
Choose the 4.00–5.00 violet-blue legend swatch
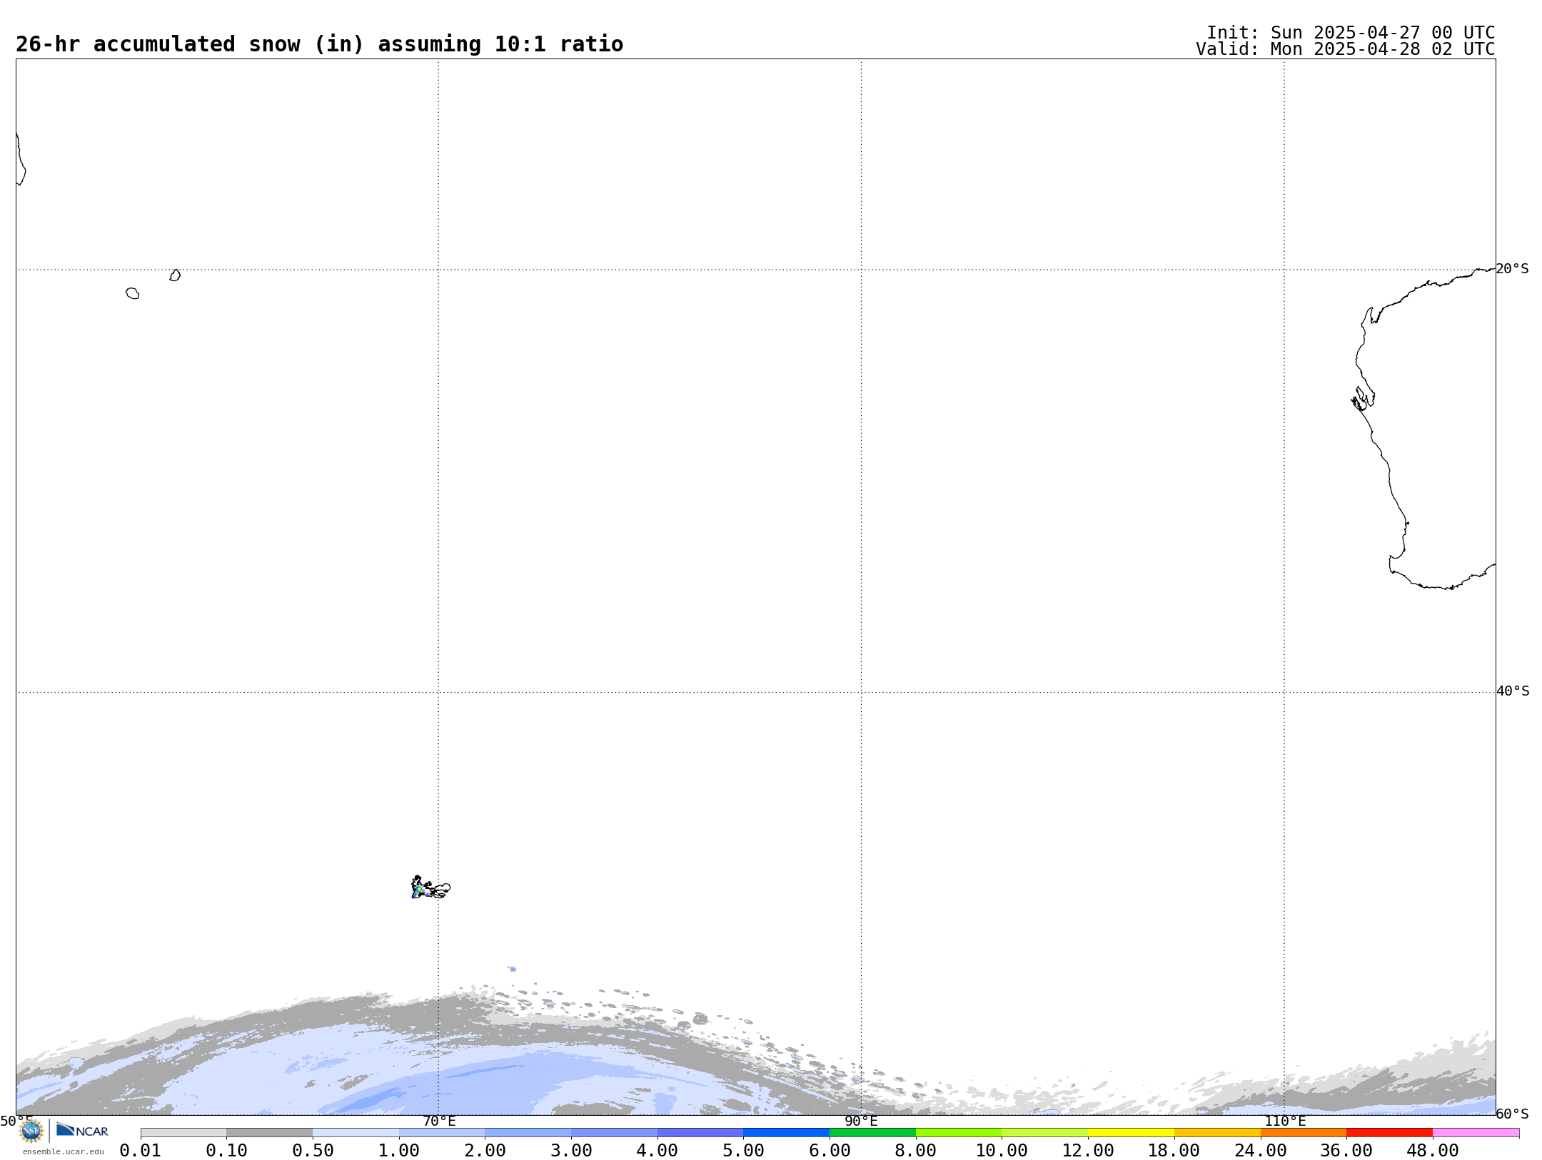[700, 1133]
